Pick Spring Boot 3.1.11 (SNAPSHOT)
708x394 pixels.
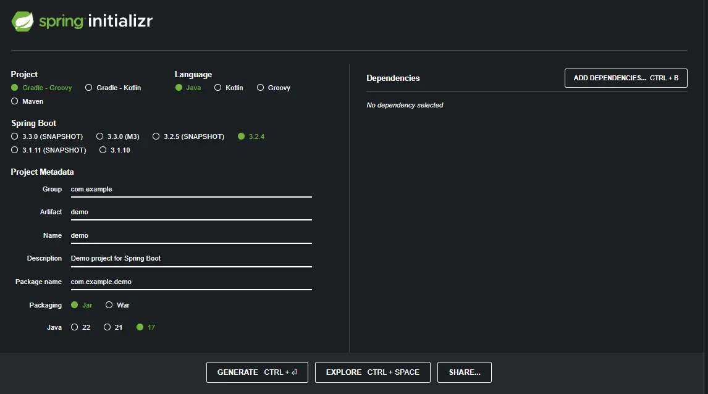pyautogui.click(x=48, y=150)
